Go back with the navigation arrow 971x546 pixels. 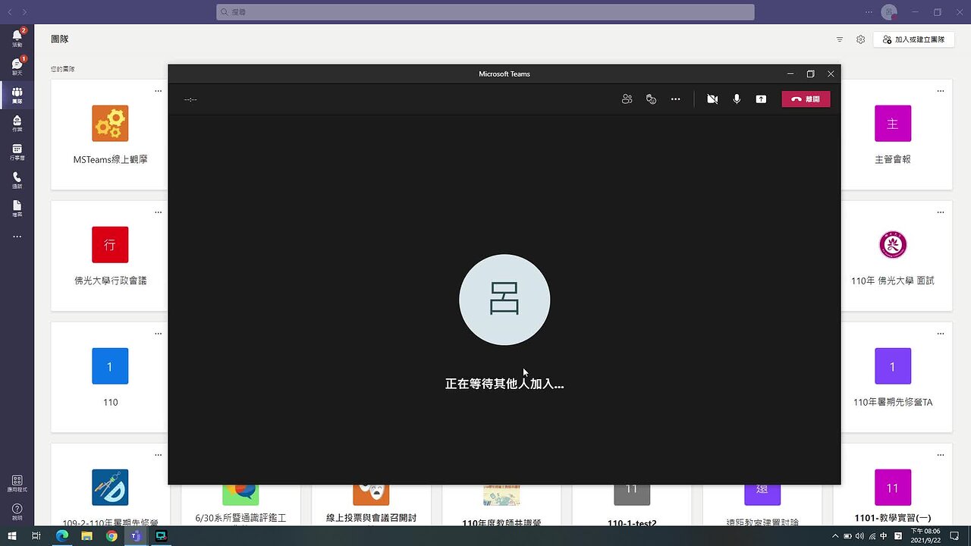tap(11, 12)
